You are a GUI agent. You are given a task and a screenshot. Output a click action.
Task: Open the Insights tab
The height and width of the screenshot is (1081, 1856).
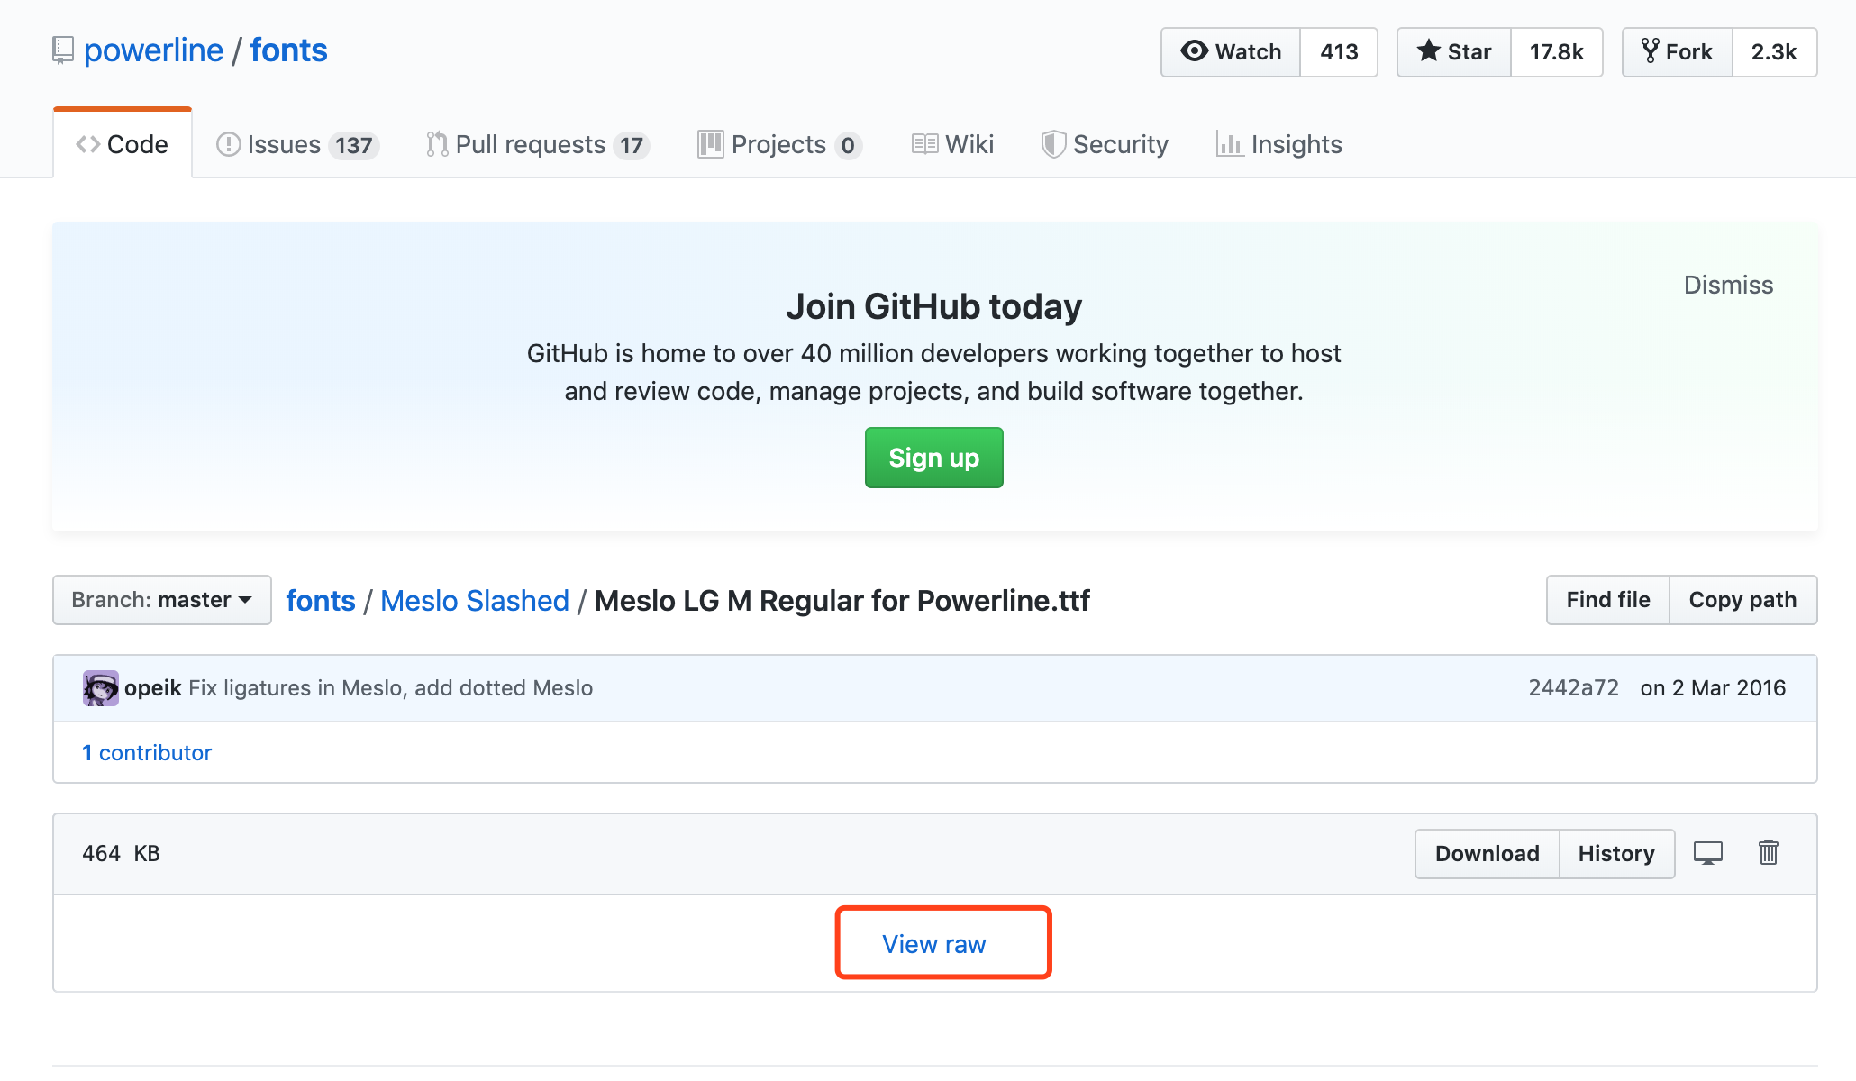point(1279,144)
